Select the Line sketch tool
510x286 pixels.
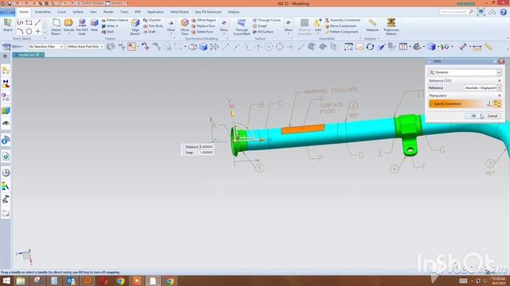pos(37,22)
